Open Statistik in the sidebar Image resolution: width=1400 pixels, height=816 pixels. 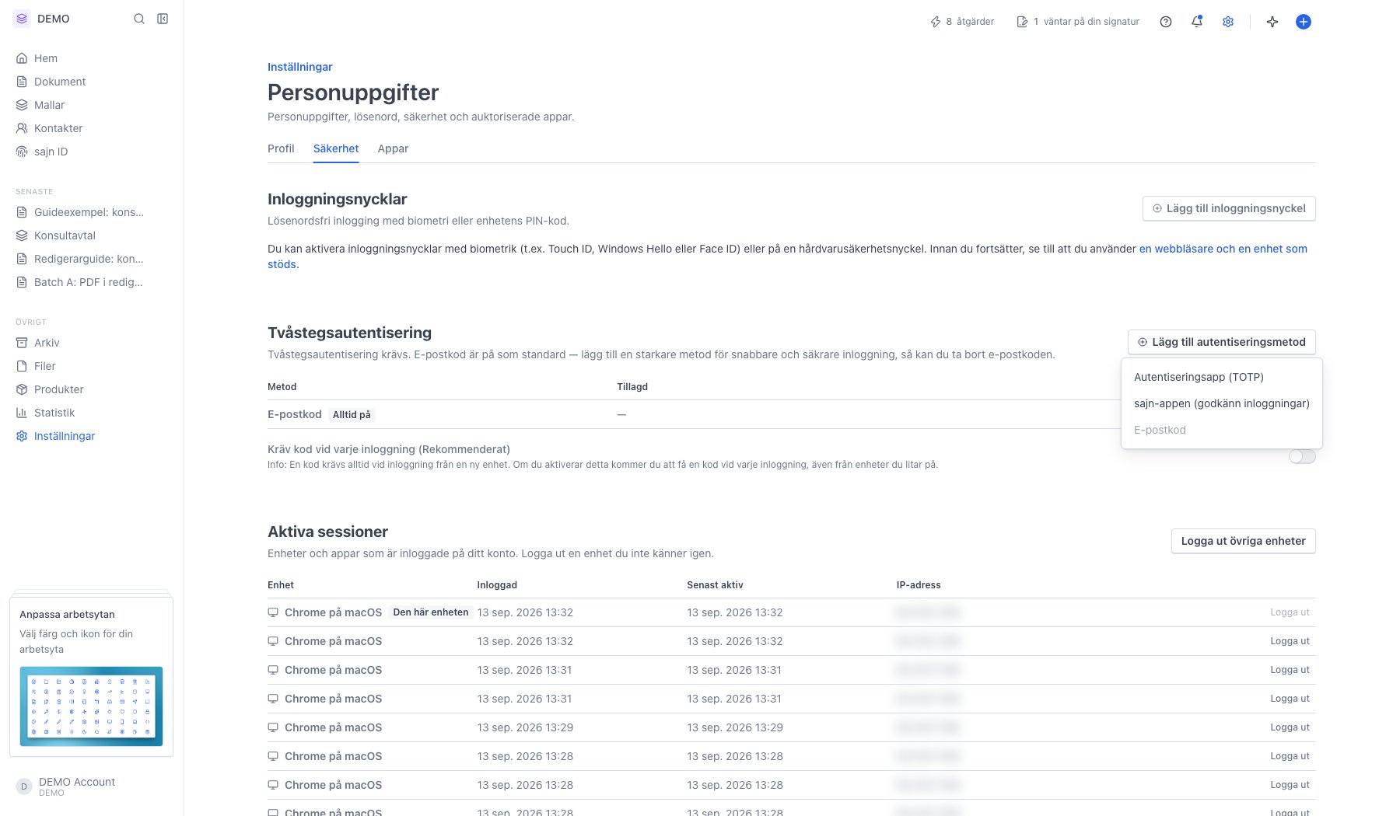coord(46,413)
